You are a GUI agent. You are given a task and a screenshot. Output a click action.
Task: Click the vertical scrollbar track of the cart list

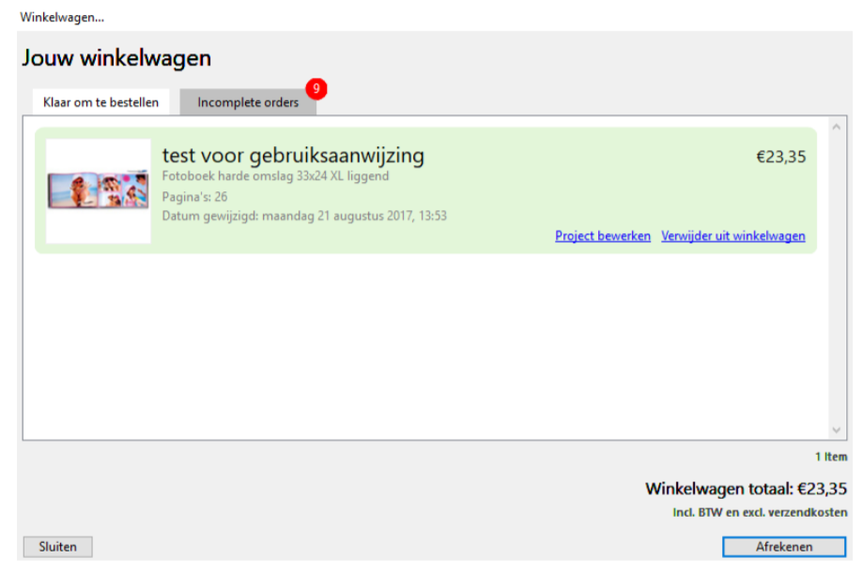point(838,281)
